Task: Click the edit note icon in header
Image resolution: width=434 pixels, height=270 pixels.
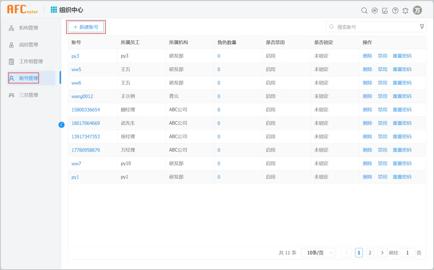Action: tap(385, 10)
